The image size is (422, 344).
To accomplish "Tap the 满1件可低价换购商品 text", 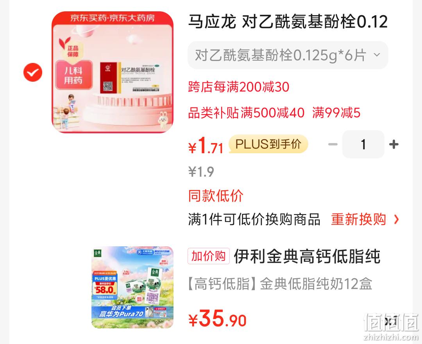I will click(x=254, y=219).
